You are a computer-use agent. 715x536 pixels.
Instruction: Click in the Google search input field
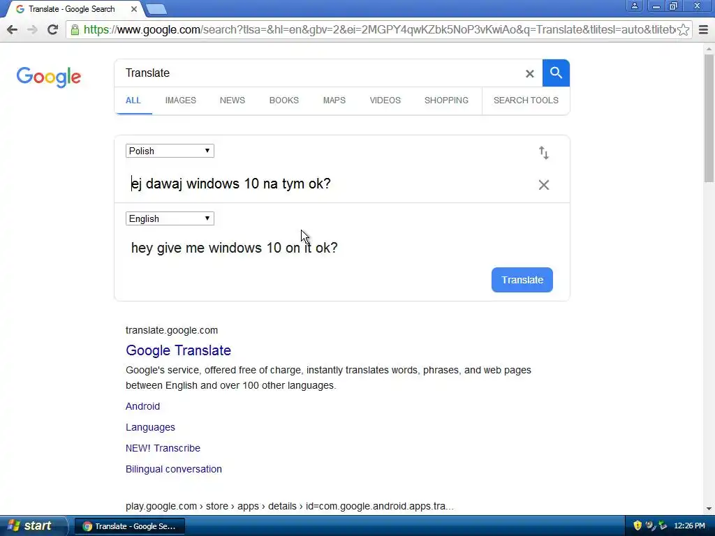319,73
